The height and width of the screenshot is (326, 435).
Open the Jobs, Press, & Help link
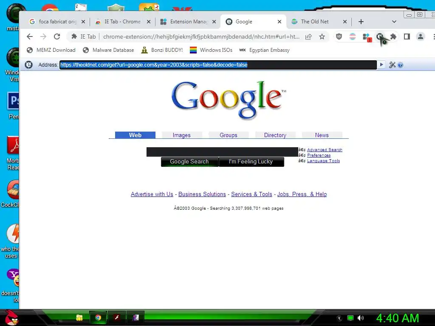pyautogui.click(x=302, y=194)
